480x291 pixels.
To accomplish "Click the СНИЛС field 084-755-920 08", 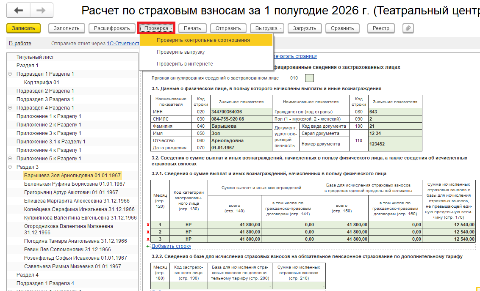I will (x=241, y=119).
